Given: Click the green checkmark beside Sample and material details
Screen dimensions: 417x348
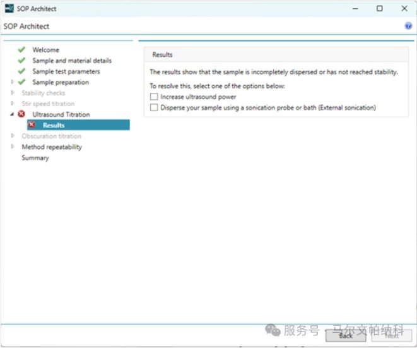Looking at the screenshot, I should tap(22, 61).
